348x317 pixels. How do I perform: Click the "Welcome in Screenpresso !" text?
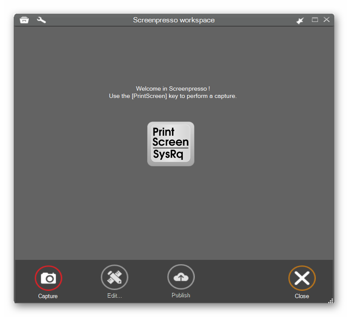pyautogui.click(x=173, y=88)
